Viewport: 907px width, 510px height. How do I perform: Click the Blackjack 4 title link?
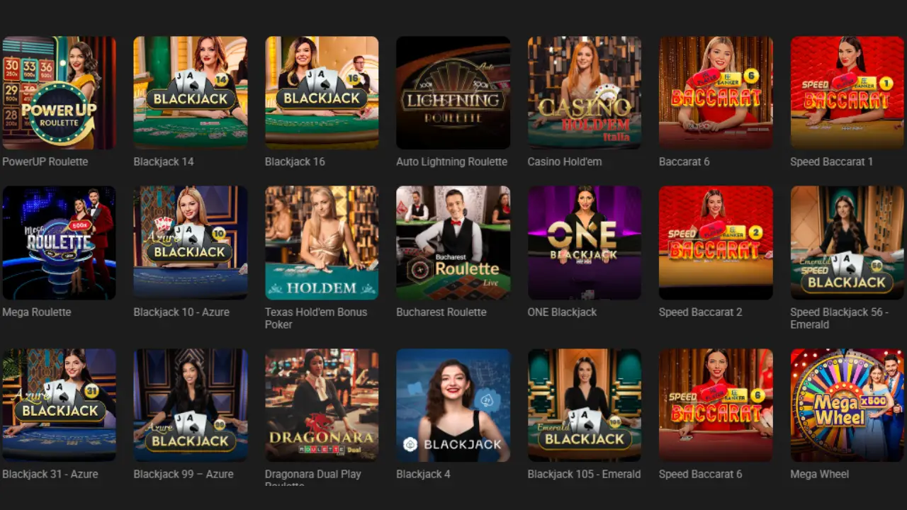(x=423, y=474)
